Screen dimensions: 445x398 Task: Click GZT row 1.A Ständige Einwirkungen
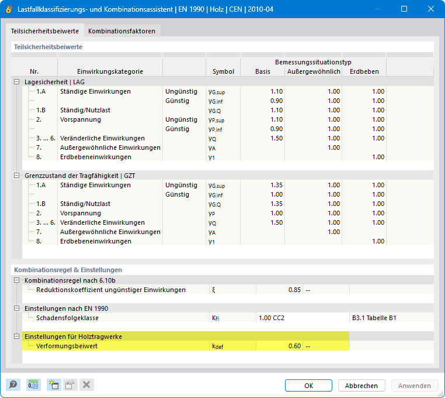95,185
